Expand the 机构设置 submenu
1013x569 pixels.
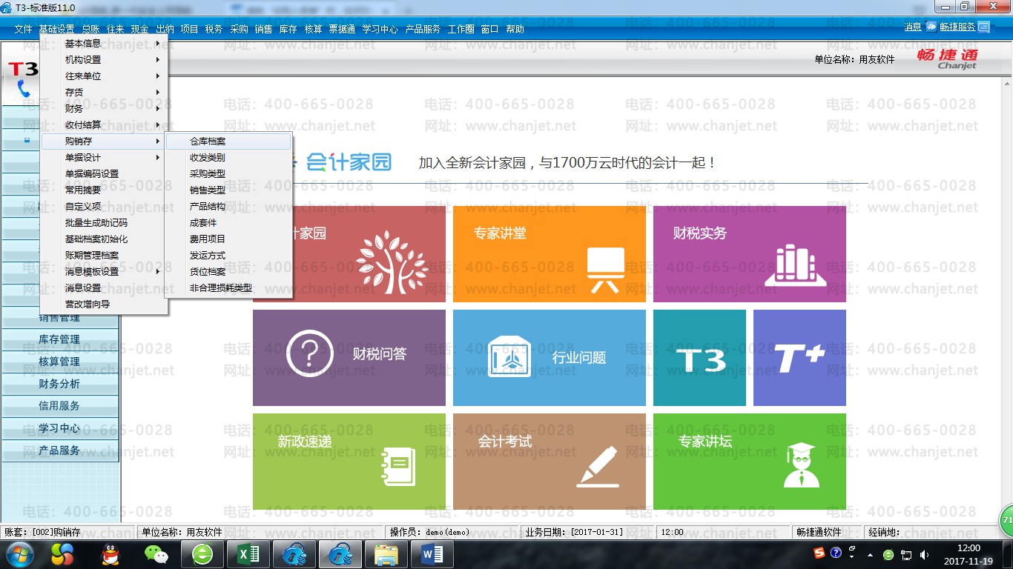(x=105, y=60)
